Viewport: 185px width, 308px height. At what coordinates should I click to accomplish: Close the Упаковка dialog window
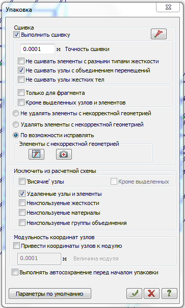tap(168, 8)
